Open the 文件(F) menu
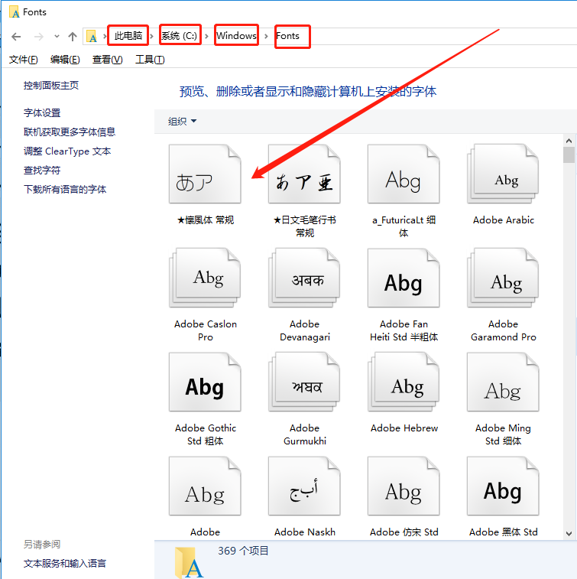 [23, 60]
